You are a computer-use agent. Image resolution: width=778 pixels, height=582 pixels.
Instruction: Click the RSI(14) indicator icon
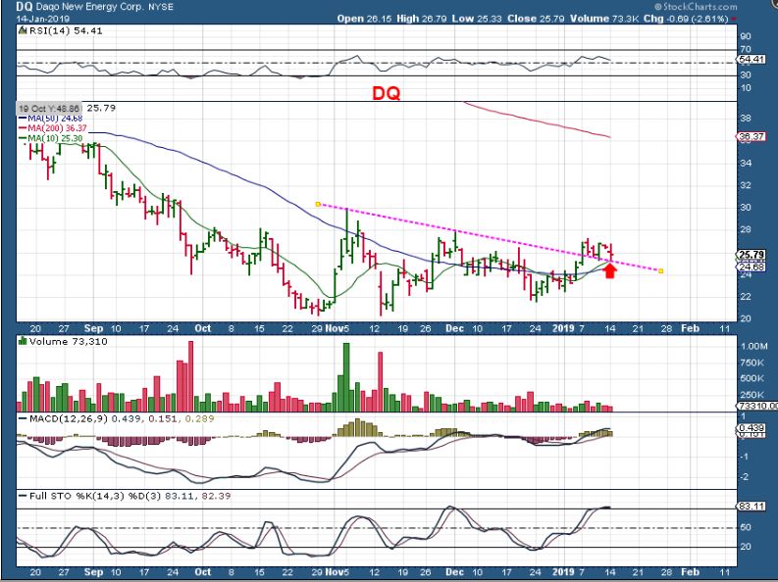coord(23,30)
